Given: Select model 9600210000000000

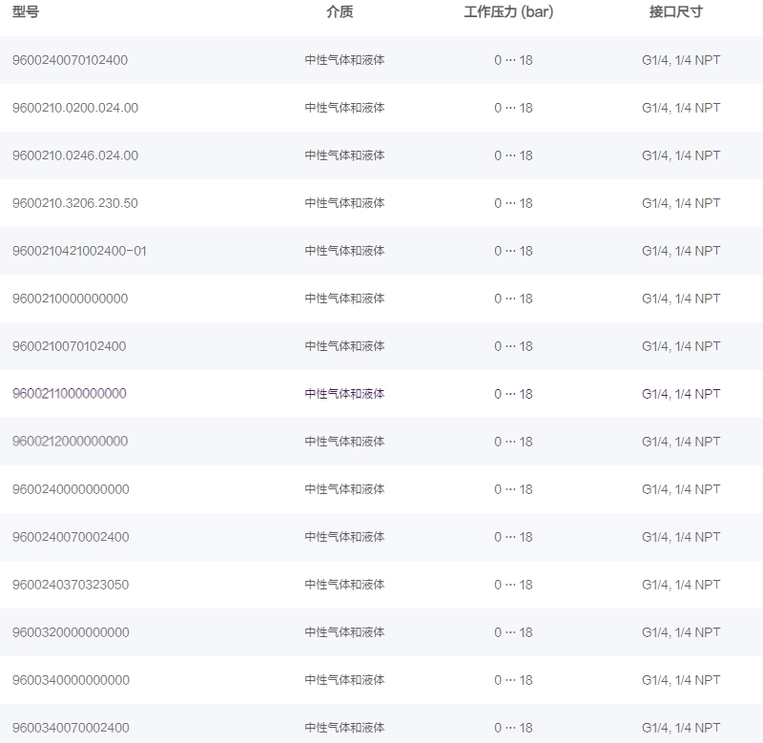Looking at the screenshot, I should click(70, 299).
